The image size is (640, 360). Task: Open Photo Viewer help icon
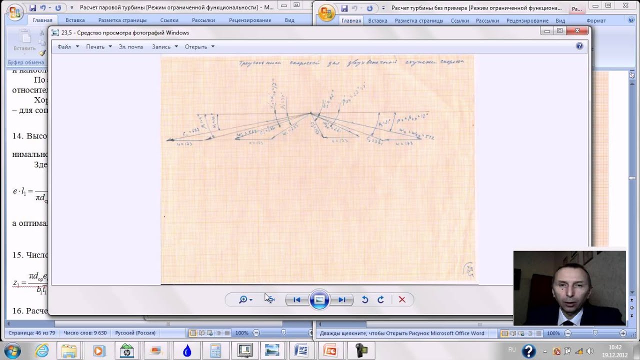click(x=579, y=46)
